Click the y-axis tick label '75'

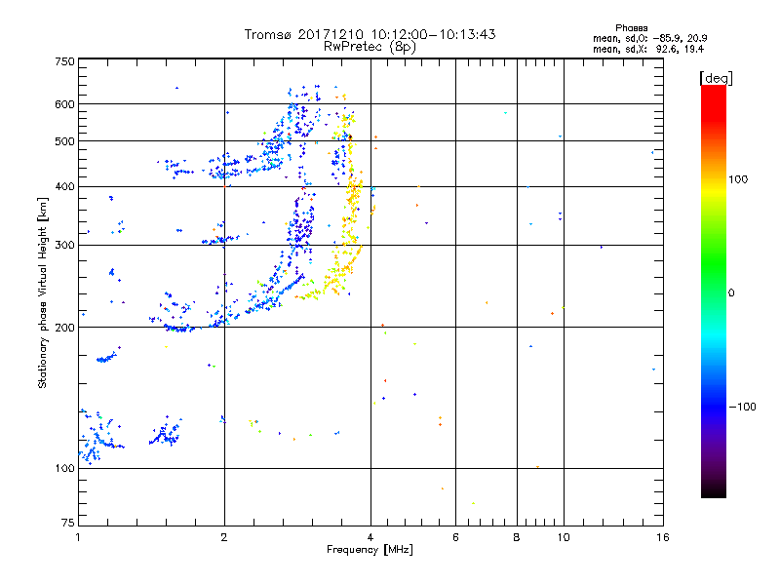click(x=68, y=523)
